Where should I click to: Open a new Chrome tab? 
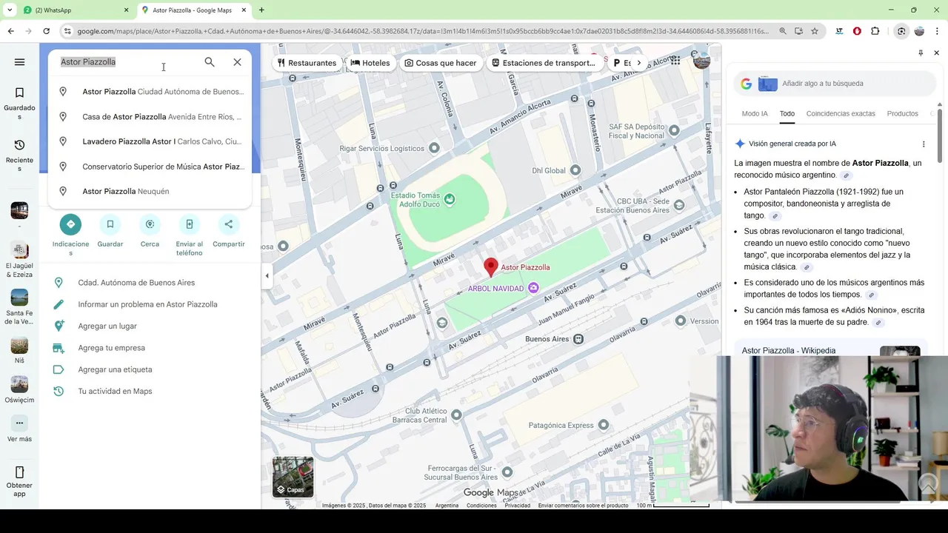click(261, 10)
